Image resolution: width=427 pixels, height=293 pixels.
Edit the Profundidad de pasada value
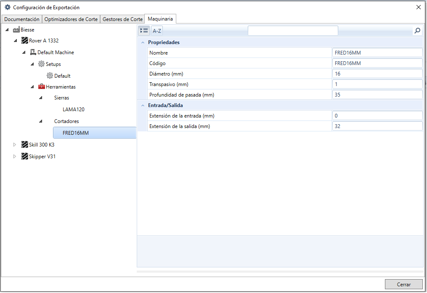coord(377,94)
